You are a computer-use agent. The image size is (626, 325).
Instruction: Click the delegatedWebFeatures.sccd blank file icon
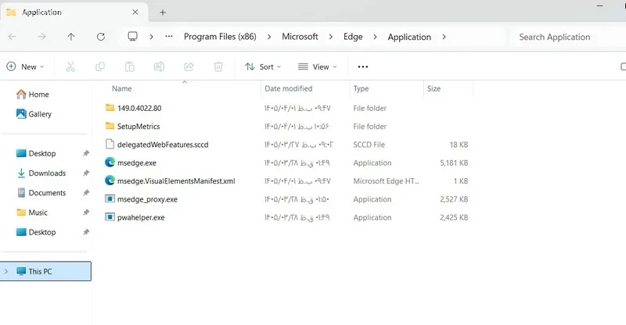coord(110,144)
